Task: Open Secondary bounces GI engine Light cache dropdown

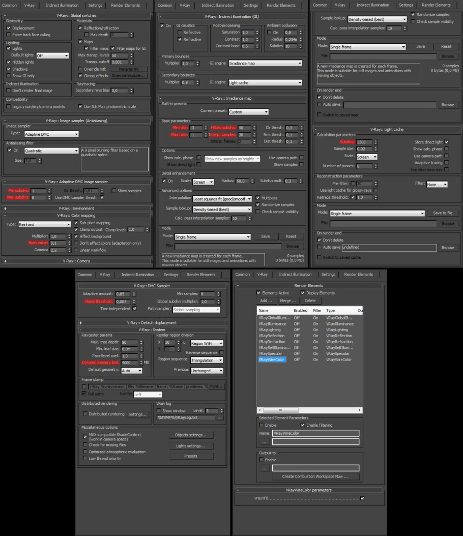Action: tap(266, 82)
